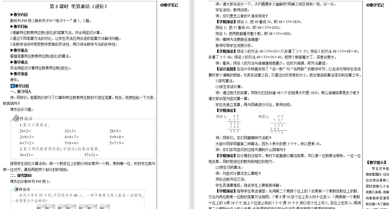Viewport: 390px width, 209px height.
Task: Click the heading (1)学生尝试计算。
Action: 230,87
